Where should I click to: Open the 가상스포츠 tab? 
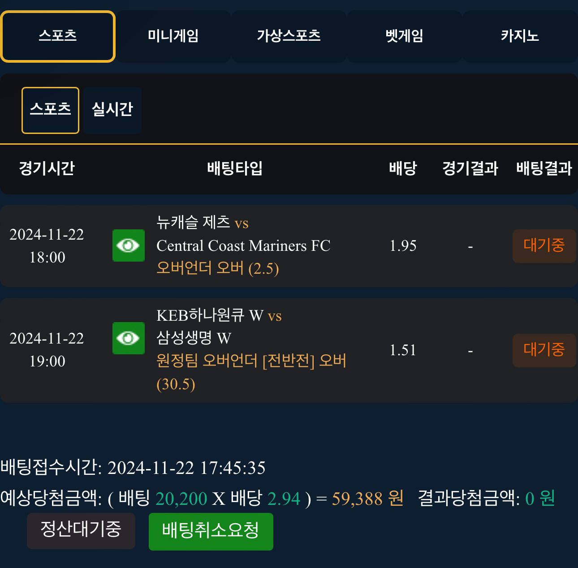[x=289, y=36]
